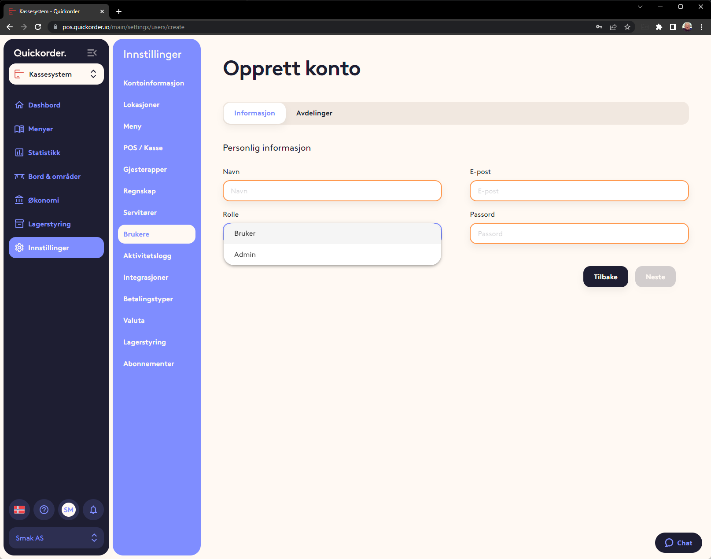Open Integrasjoner settings
Image resolution: width=711 pixels, height=559 pixels.
(146, 277)
